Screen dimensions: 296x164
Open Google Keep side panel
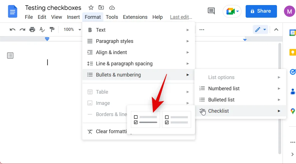coord(293,52)
